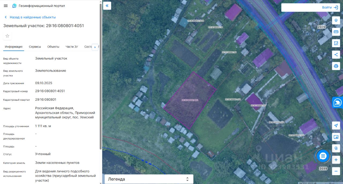The image size is (343, 184).
Task: Click parcel label 29:16:080801:533 on map
Action: (x=276, y=122)
